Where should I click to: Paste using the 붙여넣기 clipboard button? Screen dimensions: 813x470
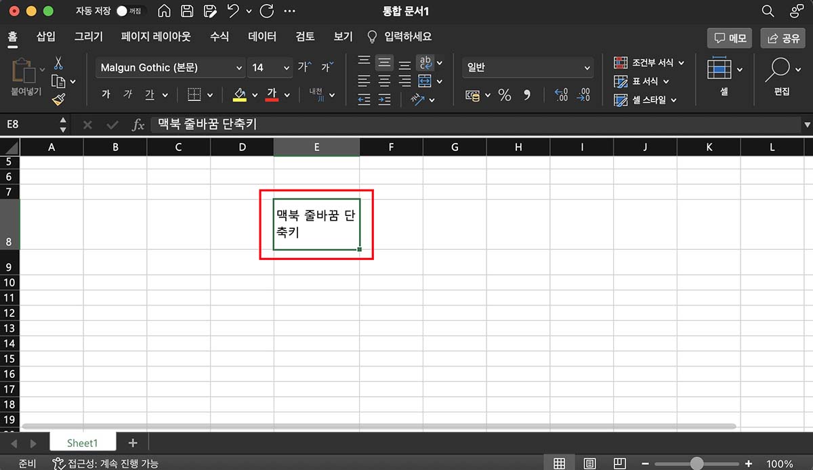click(25, 76)
